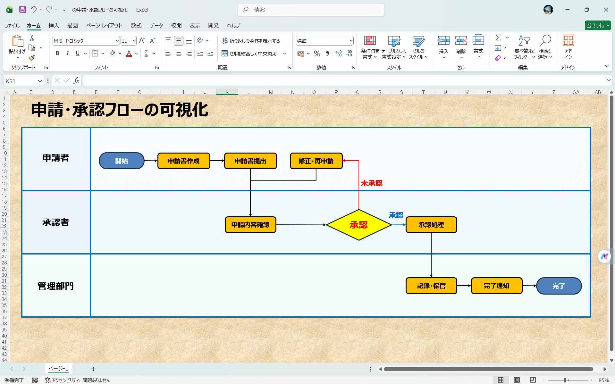
Task: Toggle italic formatting
Action: click(67, 54)
